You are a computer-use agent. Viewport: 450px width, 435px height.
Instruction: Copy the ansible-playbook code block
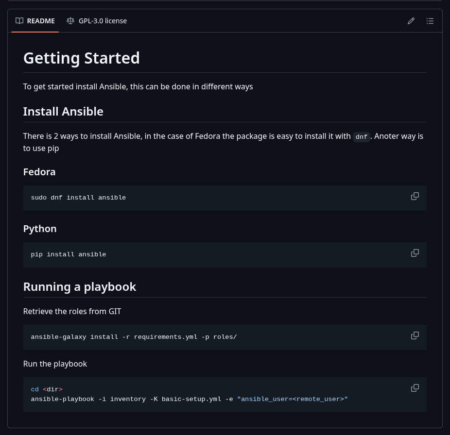[x=415, y=388]
